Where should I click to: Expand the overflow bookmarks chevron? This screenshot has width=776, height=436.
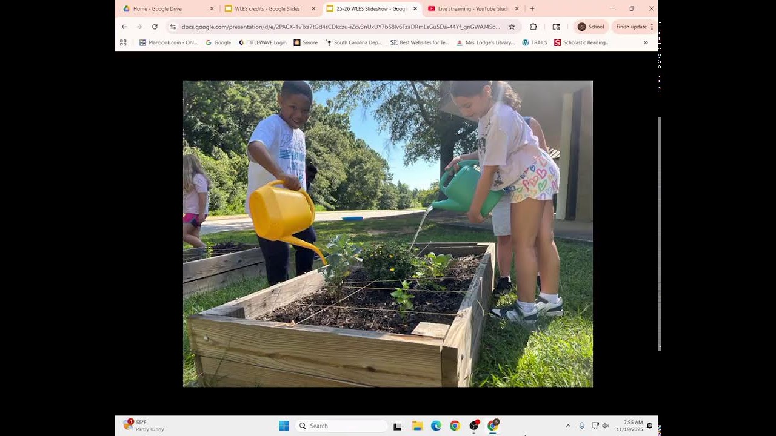(x=646, y=42)
